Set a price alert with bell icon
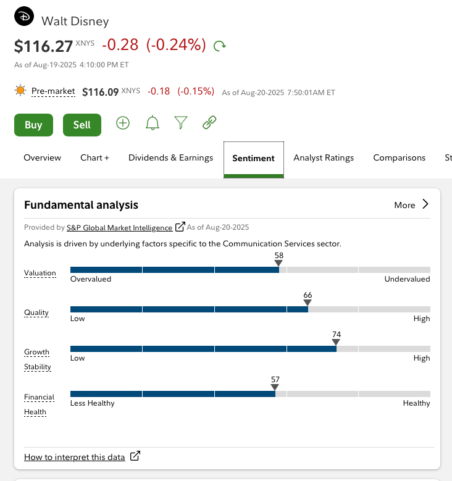This screenshot has height=481, width=452. 152,123
